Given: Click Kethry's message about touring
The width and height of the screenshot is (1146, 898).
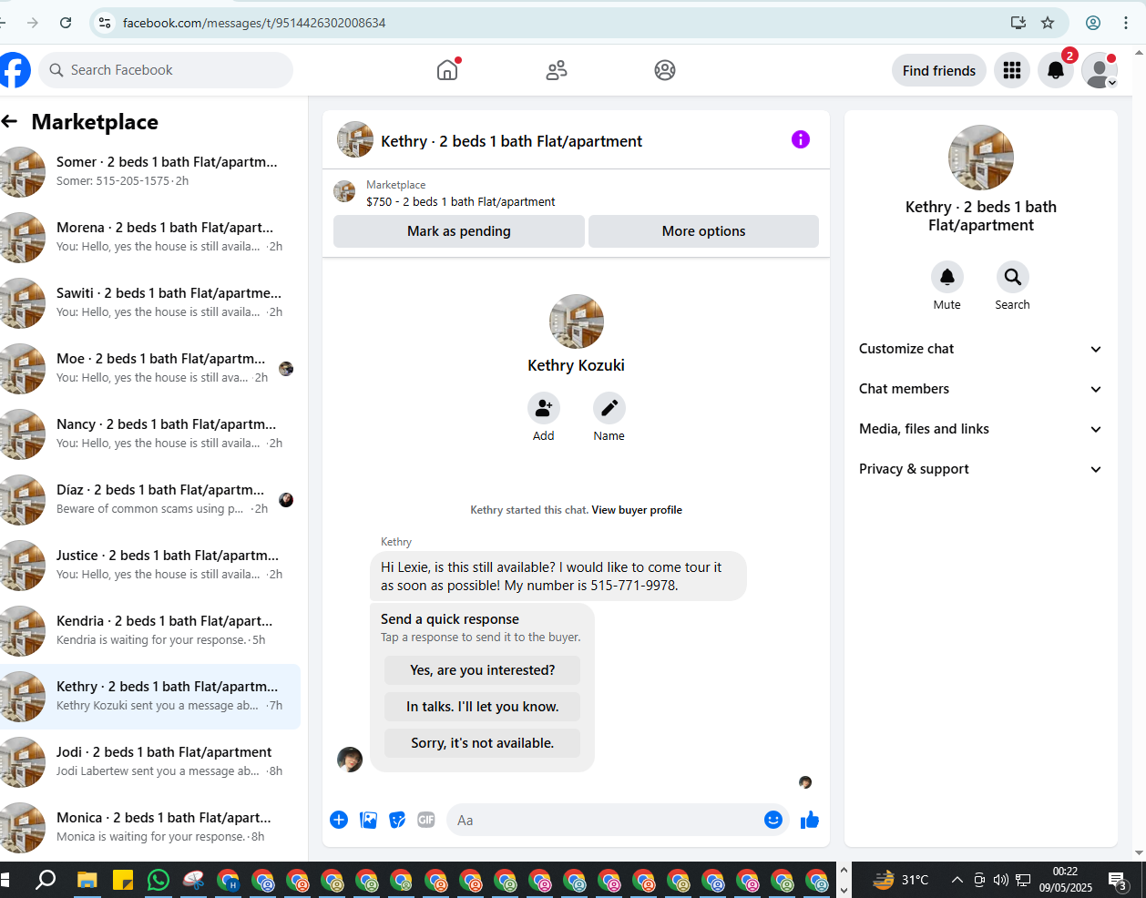Looking at the screenshot, I should point(558,576).
